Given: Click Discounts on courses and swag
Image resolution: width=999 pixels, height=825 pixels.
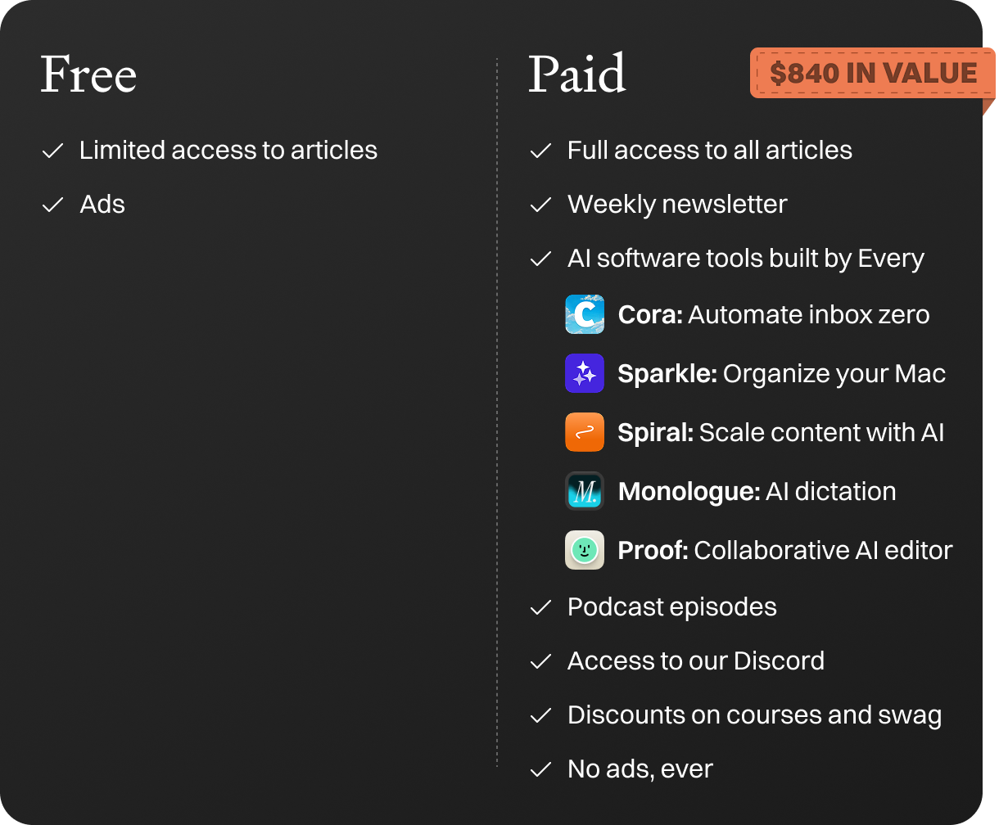Looking at the screenshot, I should pyautogui.click(x=754, y=715).
